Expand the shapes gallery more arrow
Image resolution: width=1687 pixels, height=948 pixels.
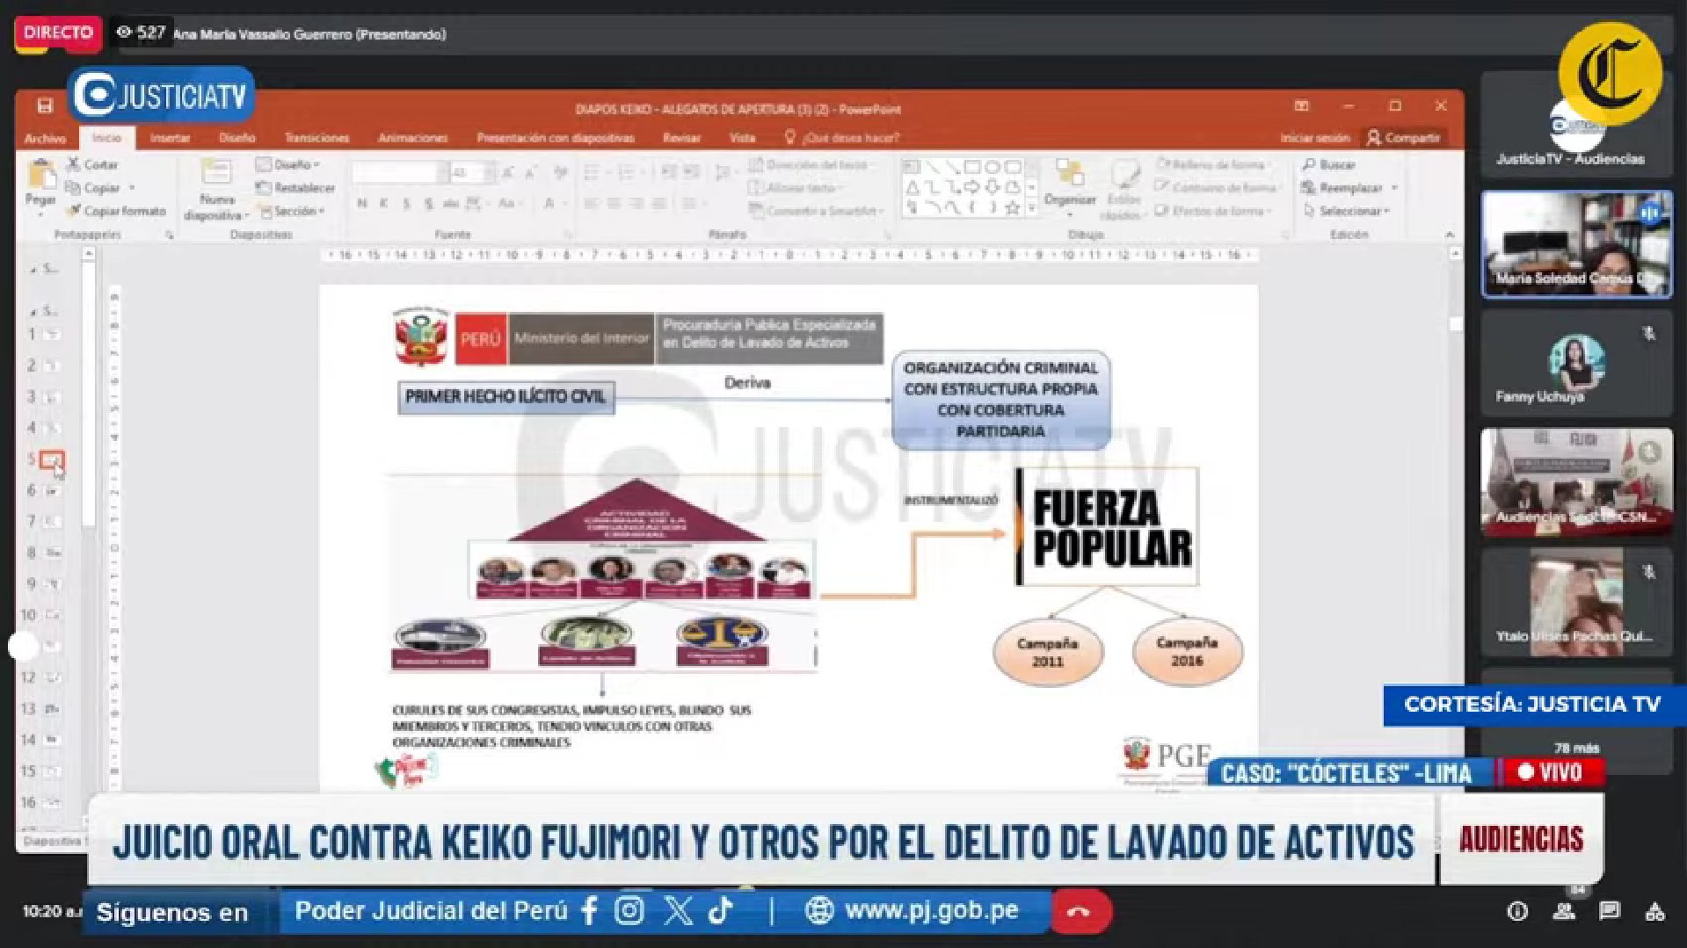click(1032, 209)
